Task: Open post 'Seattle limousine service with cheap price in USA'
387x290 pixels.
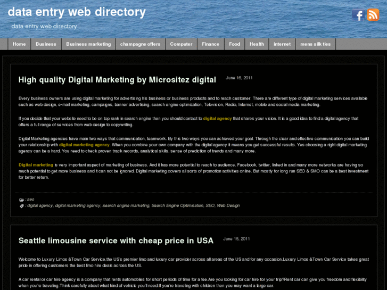Action: pos(116,241)
